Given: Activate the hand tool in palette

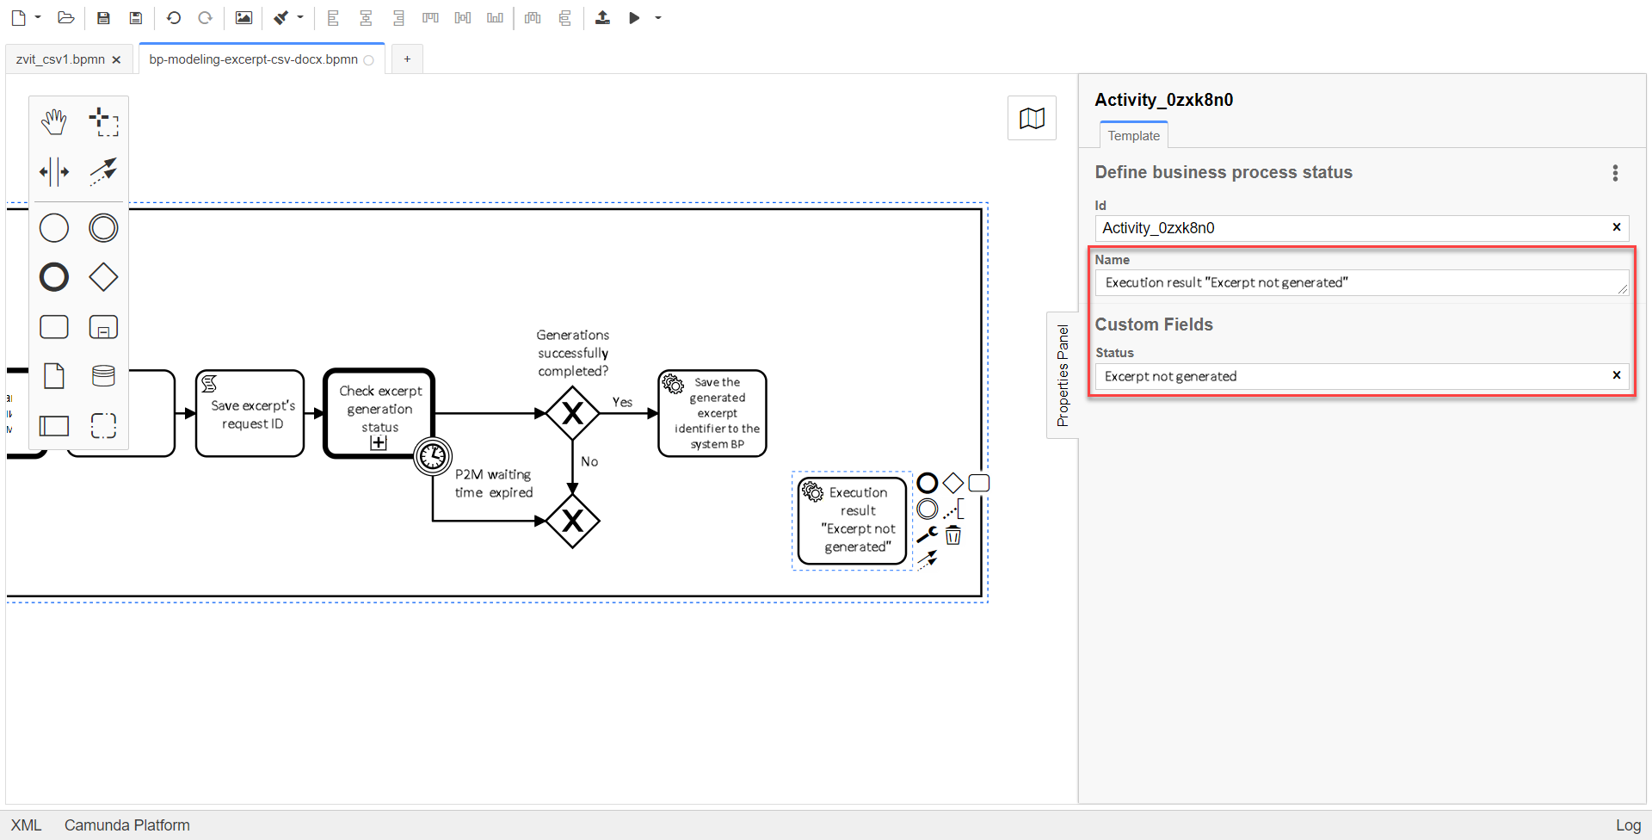Looking at the screenshot, I should tap(54, 122).
